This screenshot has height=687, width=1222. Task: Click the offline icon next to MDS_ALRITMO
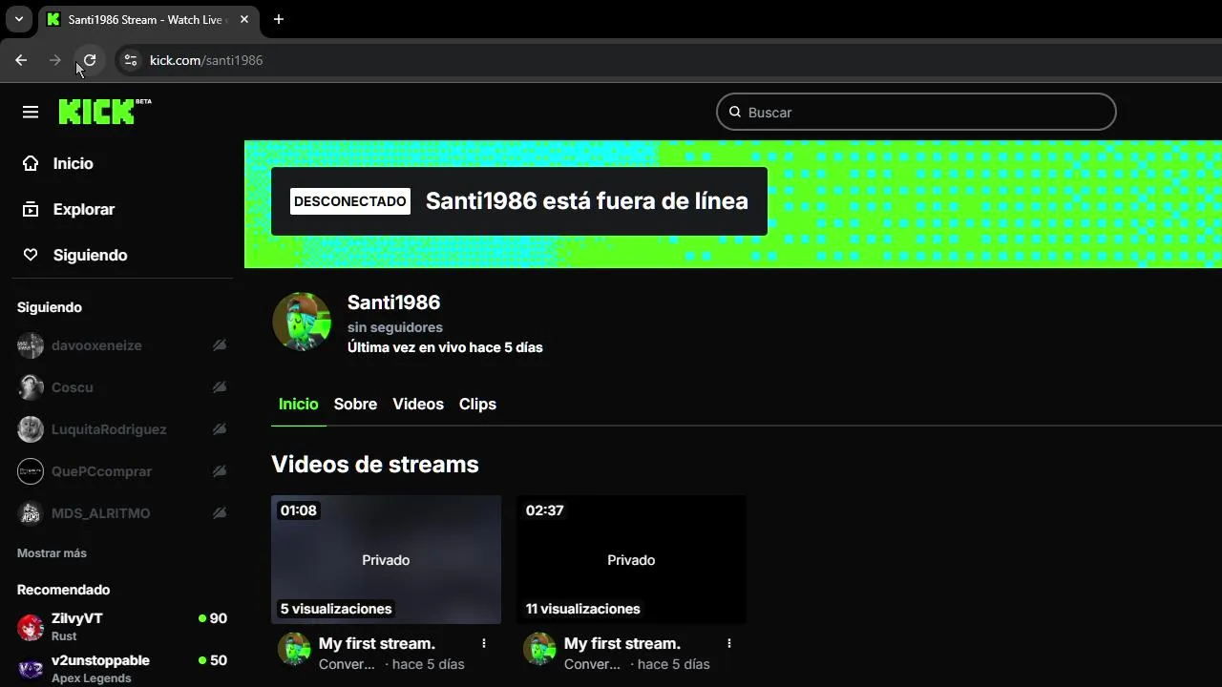coord(220,513)
